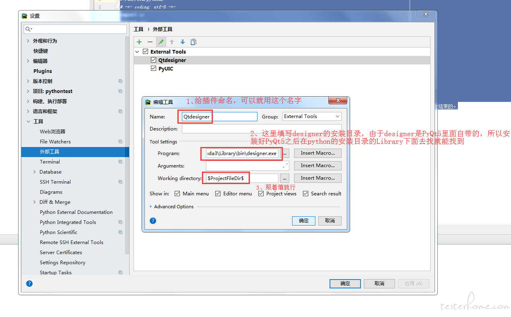Click the Move Up arrow icon
The image size is (511, 317).
click(x=172, y=42)
